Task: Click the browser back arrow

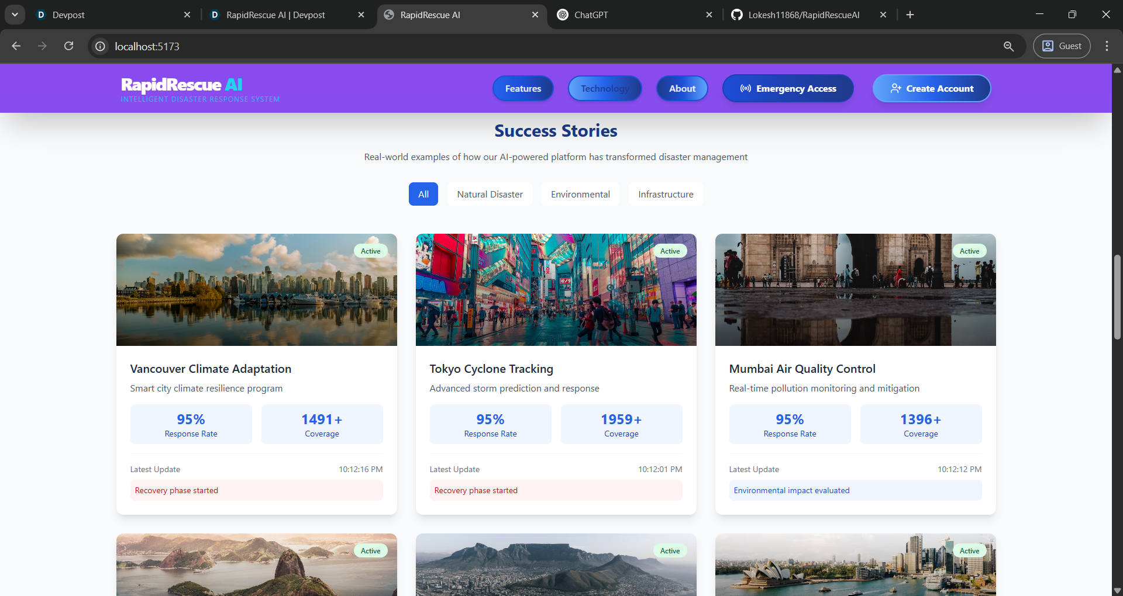Action: pos(16,46)
